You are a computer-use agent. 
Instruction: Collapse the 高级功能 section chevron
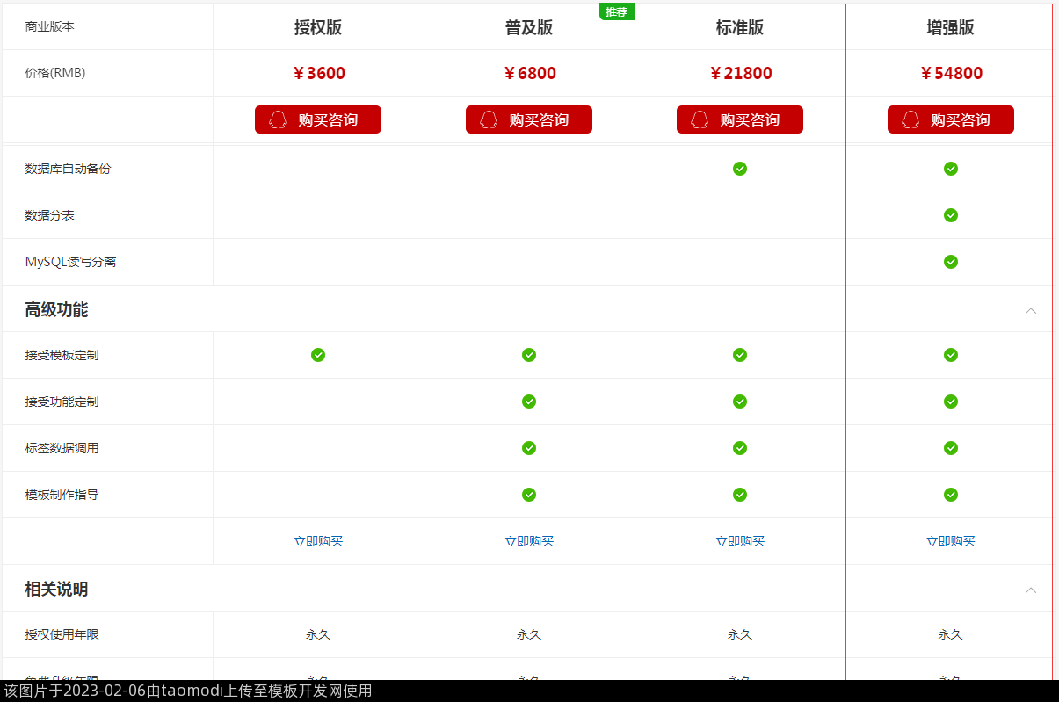click(x=1031, y=310)
